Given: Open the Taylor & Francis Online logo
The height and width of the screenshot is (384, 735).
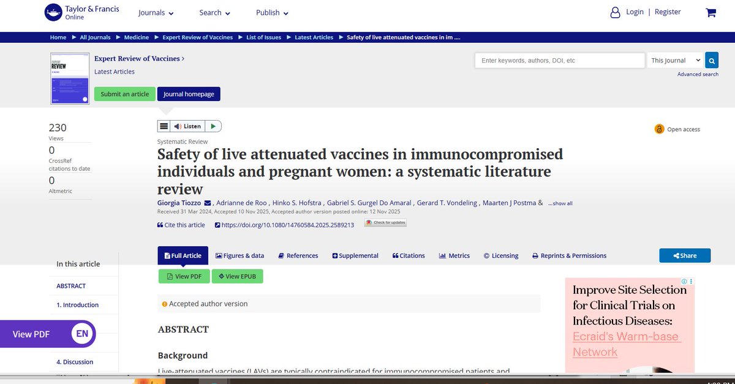Looking at the screenshot, I should (x=81, y=13).
